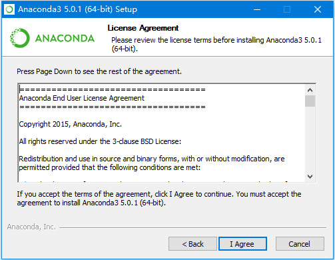Click the license box scroll up arrow

(310, 90)
